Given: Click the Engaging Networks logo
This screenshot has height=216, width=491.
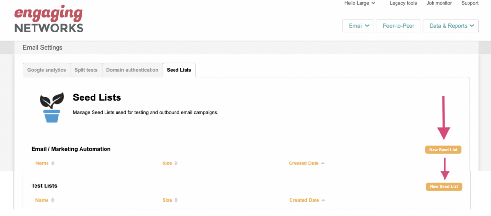Looking at the screenshot, I should point(49,20).
